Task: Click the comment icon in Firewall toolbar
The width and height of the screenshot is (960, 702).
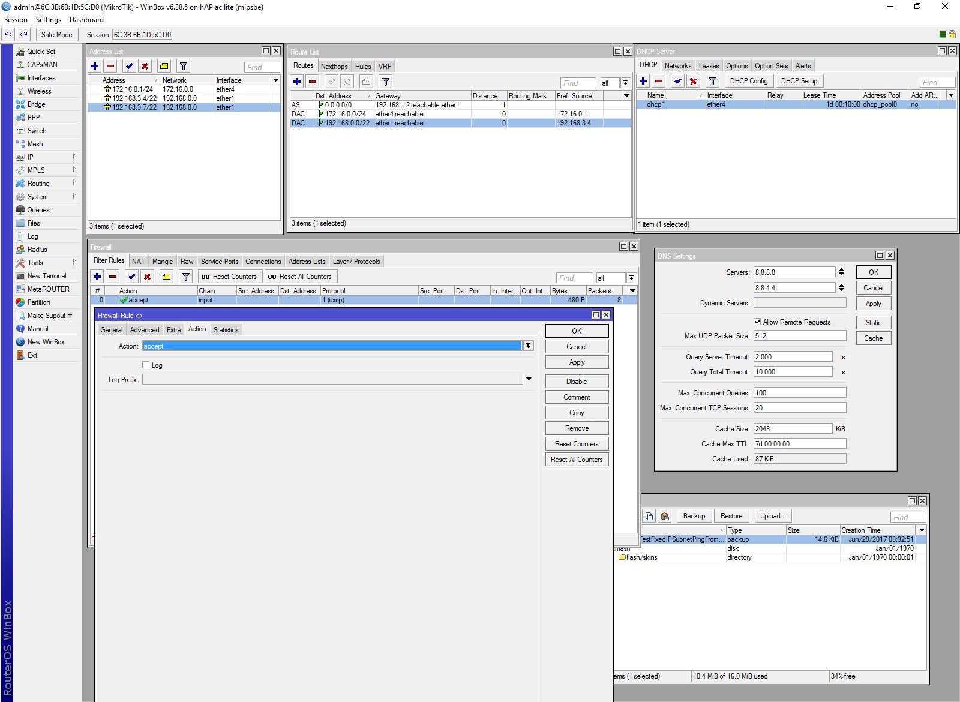Action: tap(166, 277)
